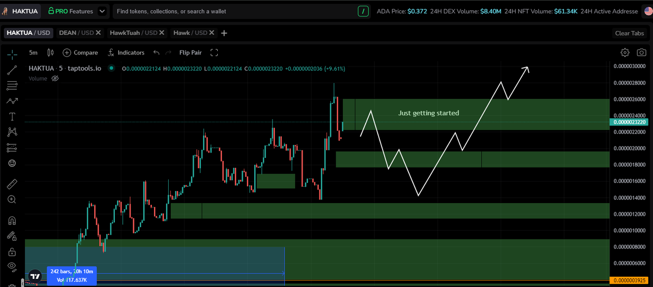Viewport: 653px width, 287px height.
Task: Hide all drawings with the eye icon
Action: [x=12, y=266]
